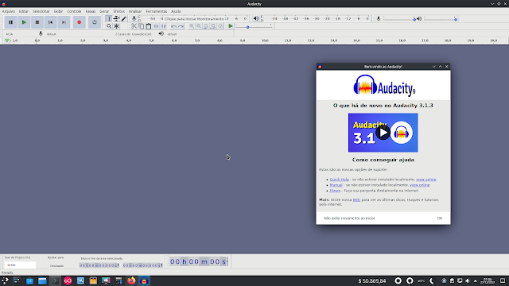
Task: Cut selection with the scissors icon
Action: click(134, 26)
